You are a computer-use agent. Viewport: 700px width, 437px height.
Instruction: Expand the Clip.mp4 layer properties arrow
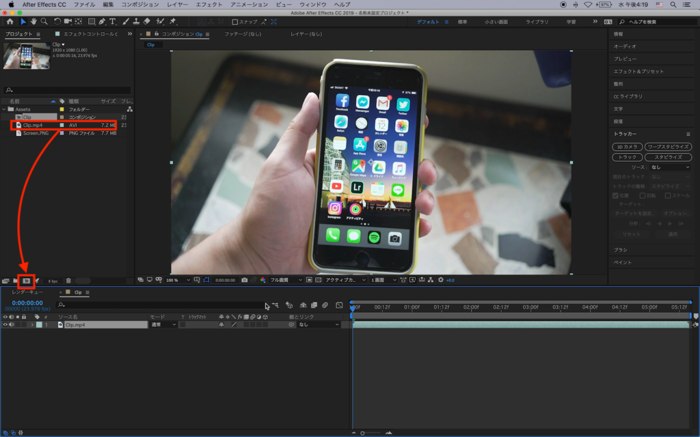pyautogui.click(x=31, y=325)
